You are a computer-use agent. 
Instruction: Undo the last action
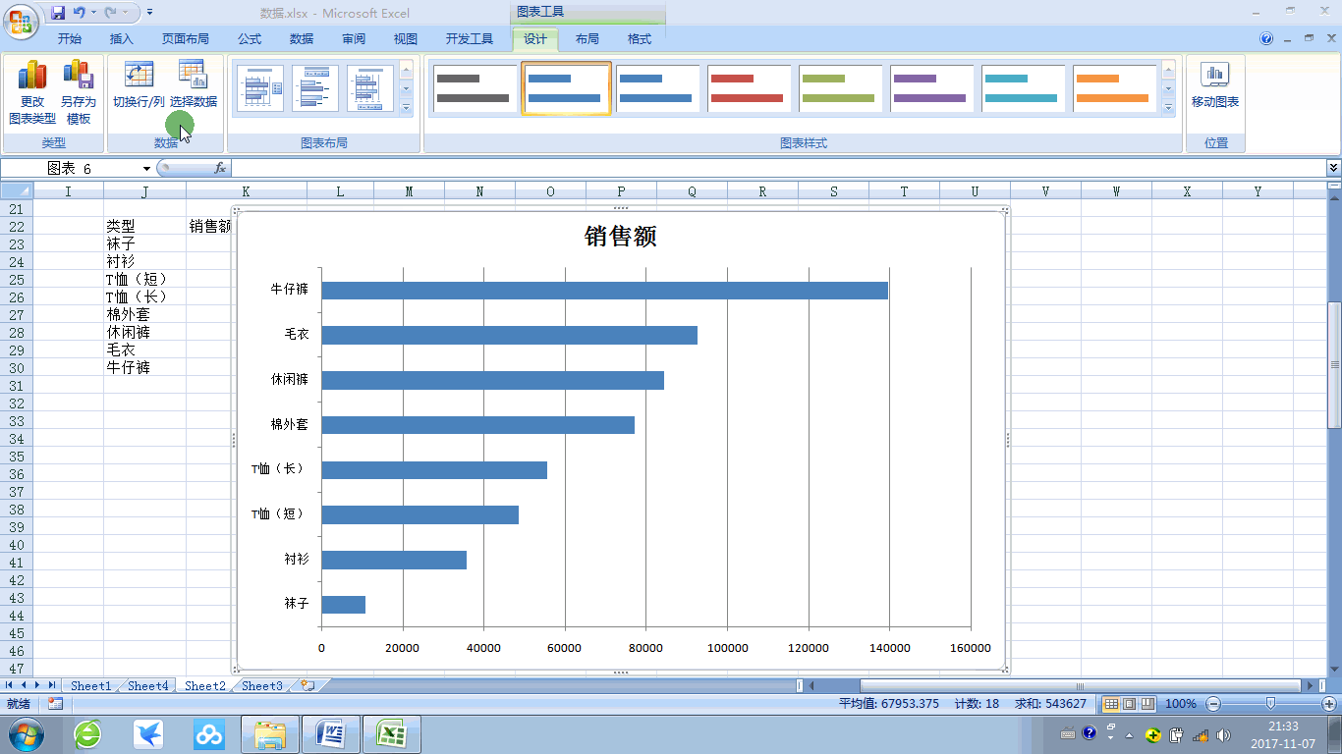pos(80,13)
